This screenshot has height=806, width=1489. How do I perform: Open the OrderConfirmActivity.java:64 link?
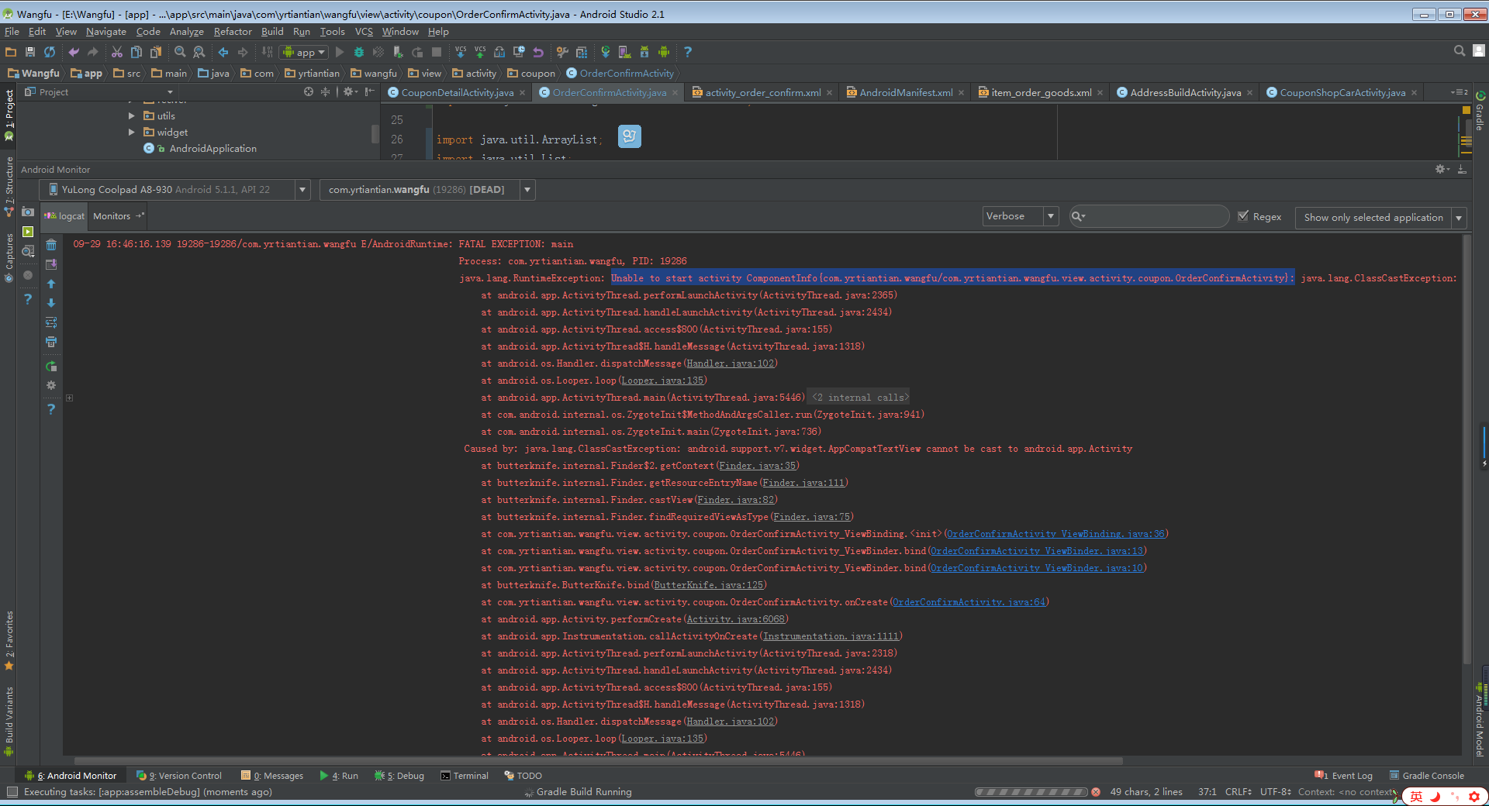[969, 602]
